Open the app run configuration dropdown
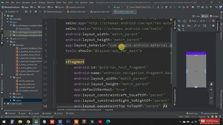Image resolution: width=223 pixels, height=125 pixels. pos(118,7)
